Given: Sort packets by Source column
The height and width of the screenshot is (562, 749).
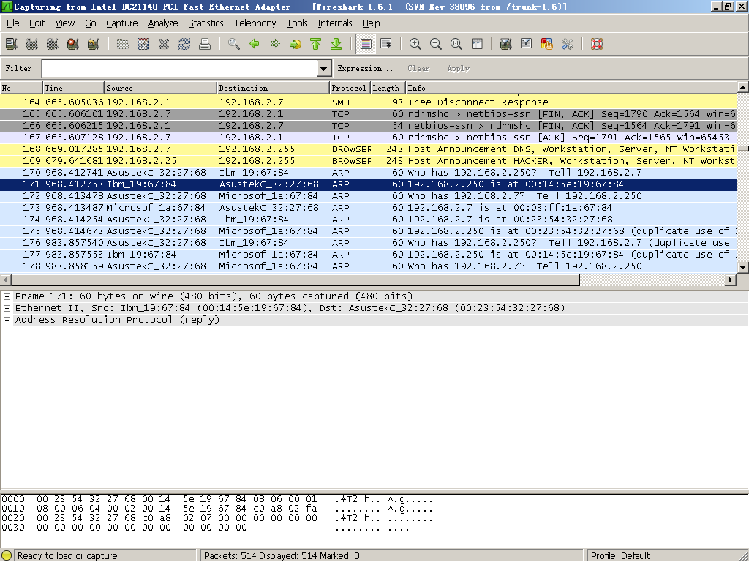Looking at the screenshot, I should pos(160,88).
